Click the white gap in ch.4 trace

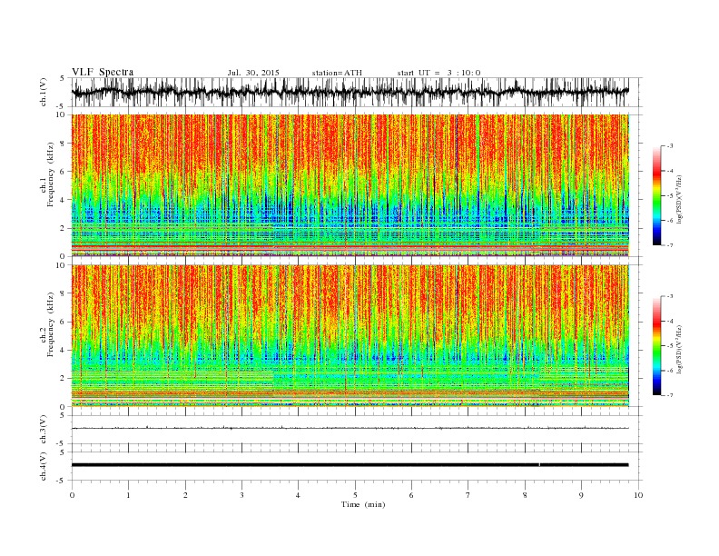click(x=540, y=465)
